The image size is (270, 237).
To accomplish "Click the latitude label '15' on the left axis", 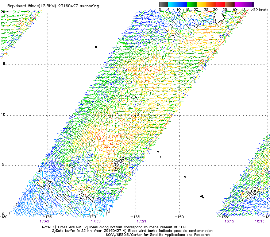I will tap(3, 64).
